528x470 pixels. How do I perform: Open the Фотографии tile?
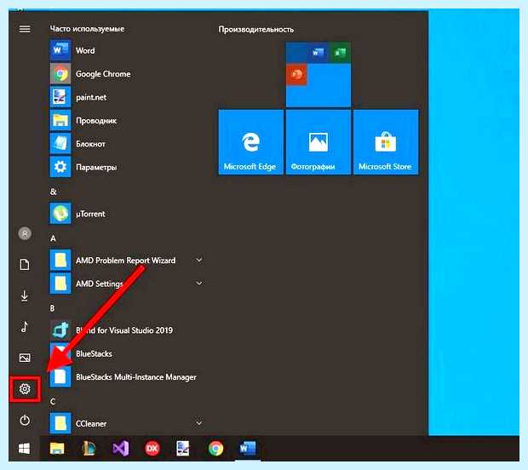[x=319, y=142]
